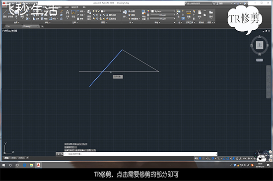Screen dimensions: 273x181
Task: Click the Erase brush icon in Modify panel
Action: point(61,11)
